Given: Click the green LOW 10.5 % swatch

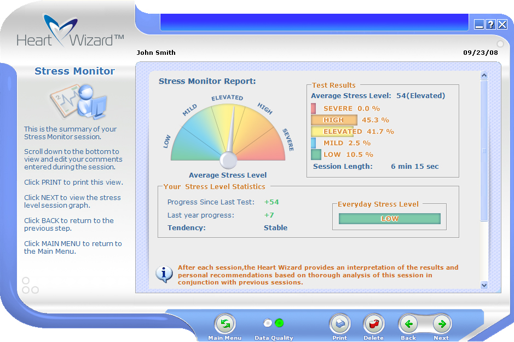Looking at the screenshot, I should pos(316,155).
